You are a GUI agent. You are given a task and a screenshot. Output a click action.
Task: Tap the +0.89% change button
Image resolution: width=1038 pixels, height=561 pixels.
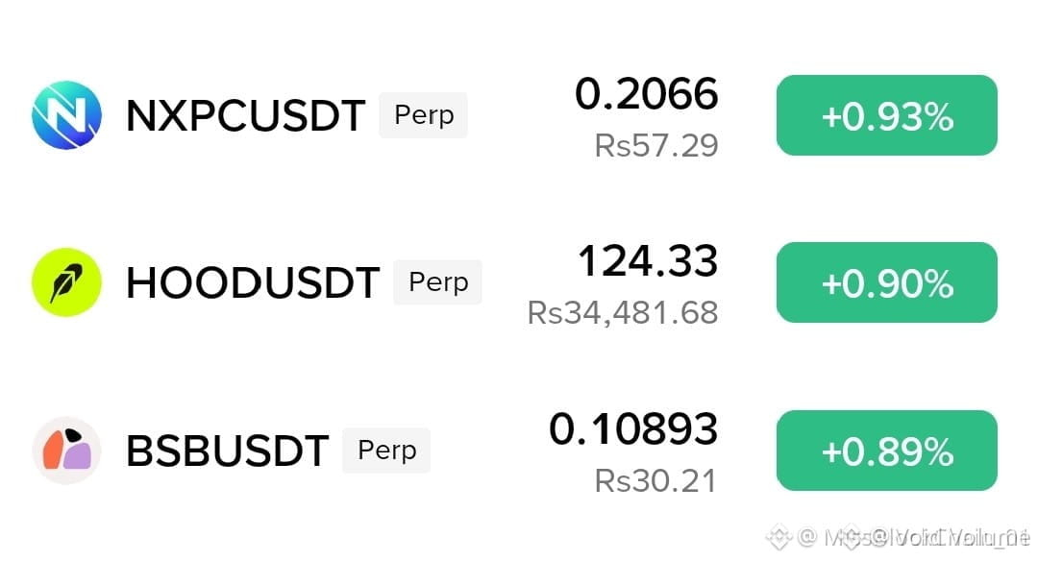887,451
